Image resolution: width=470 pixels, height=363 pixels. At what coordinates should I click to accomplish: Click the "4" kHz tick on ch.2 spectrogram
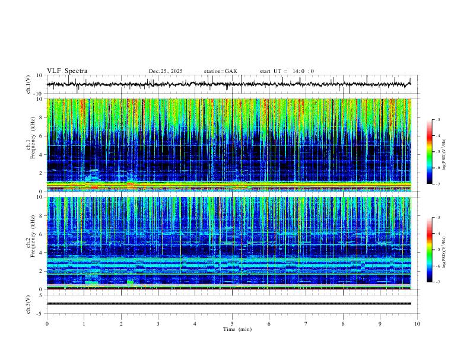[x=41, y=253]
